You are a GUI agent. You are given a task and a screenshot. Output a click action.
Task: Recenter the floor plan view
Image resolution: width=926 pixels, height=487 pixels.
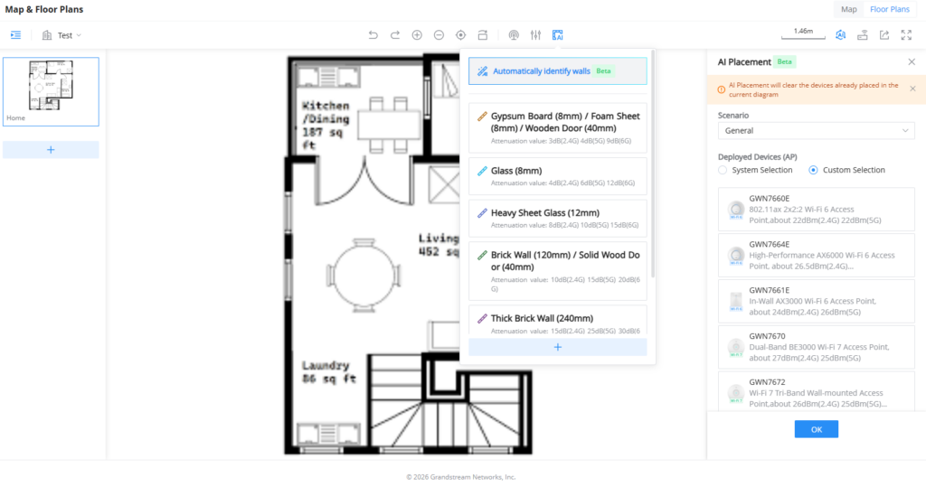click(x=460, y=35)
